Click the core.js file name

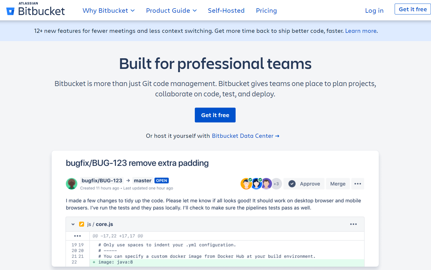tap(104, 224)
